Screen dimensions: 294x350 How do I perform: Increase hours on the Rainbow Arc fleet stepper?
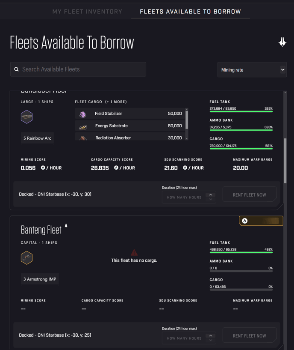(x=210, y=194)
